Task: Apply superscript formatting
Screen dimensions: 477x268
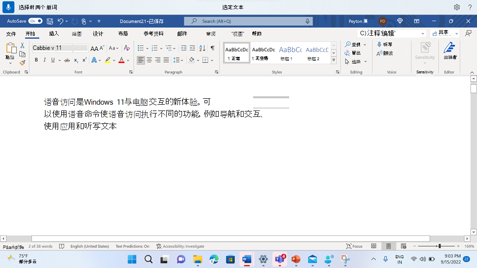Action: 85,60
